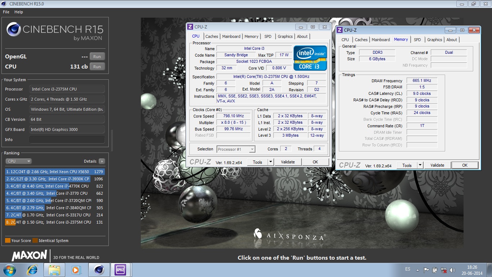Run the CPU benchmark
Viewport: 492px width, 277px height.
97,67
